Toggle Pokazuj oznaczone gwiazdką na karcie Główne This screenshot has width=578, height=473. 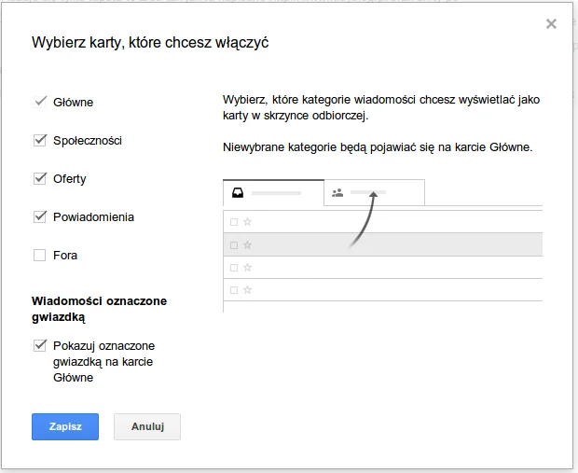click(x=40, y=346)
